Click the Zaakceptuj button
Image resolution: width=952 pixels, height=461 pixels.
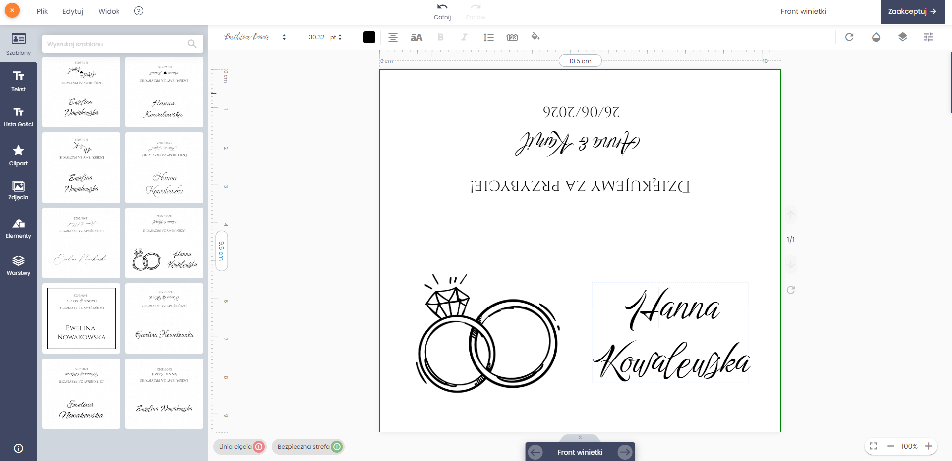[912, 12]
